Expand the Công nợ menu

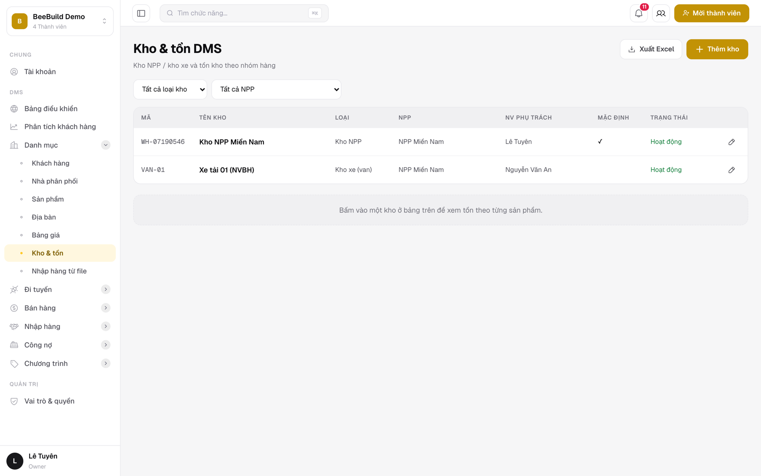(106, 345)
